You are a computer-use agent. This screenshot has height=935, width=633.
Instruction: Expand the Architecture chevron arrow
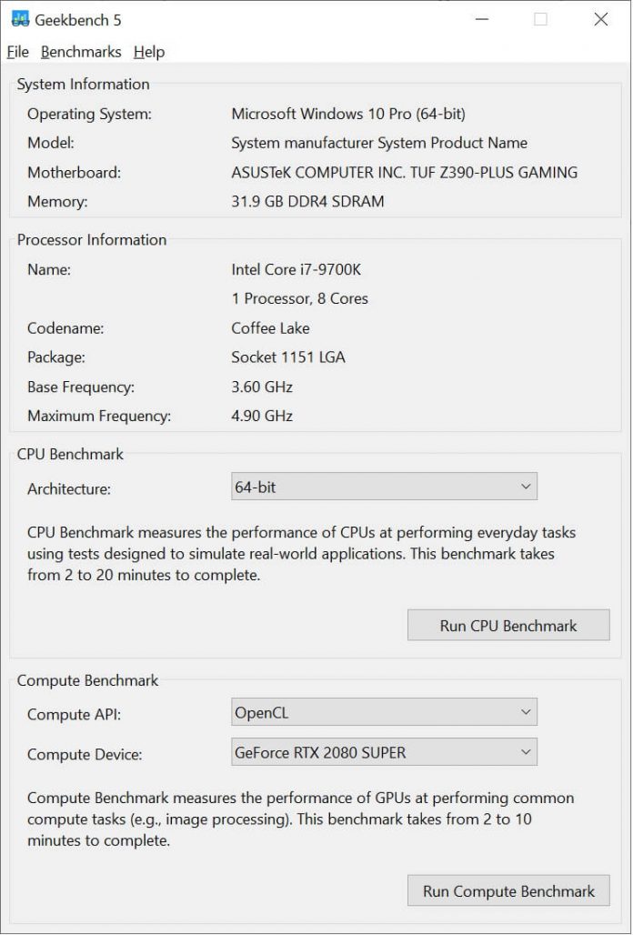tap(526, 487)
